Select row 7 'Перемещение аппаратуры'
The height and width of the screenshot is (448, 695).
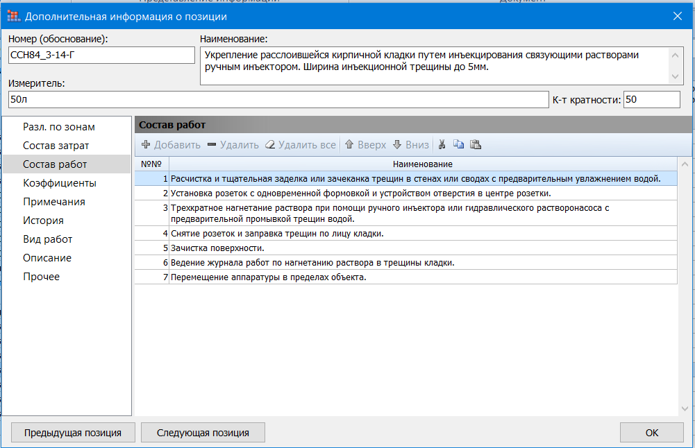click(x=406, y=277)
